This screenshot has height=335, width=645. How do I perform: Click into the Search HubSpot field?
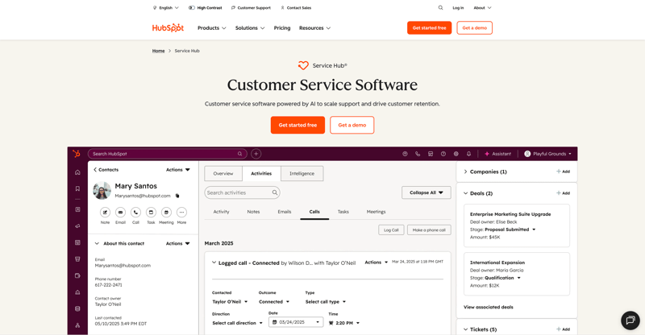167,154
